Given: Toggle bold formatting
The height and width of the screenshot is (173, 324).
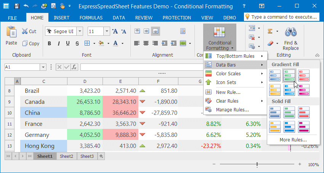Looking at the screenshot, I should (x=49, y=43).
